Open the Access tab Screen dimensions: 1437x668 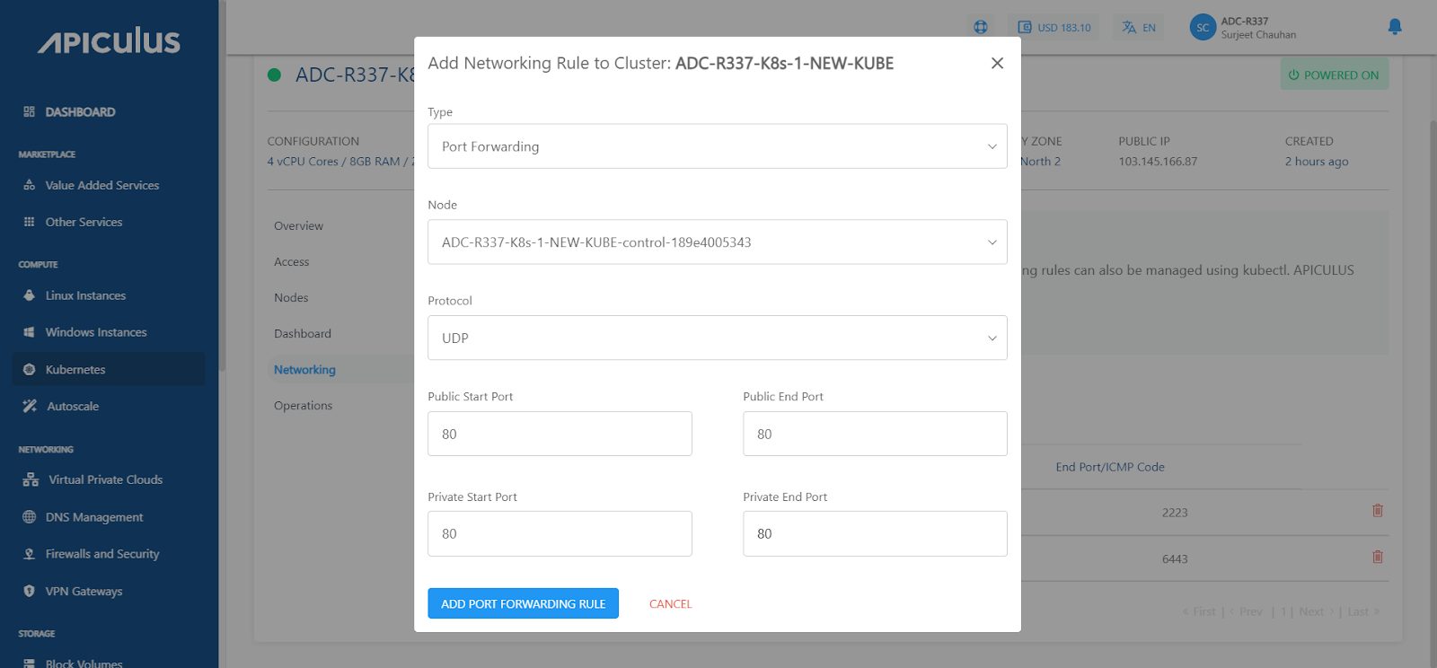point(292,262)
